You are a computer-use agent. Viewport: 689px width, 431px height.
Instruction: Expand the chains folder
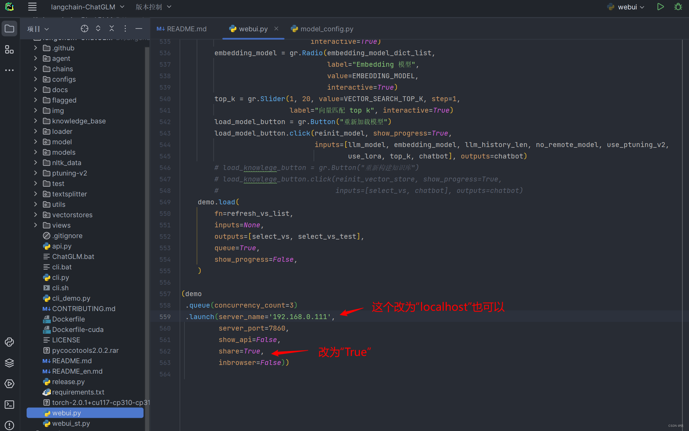pyautogui.click(x=35, y=69)
